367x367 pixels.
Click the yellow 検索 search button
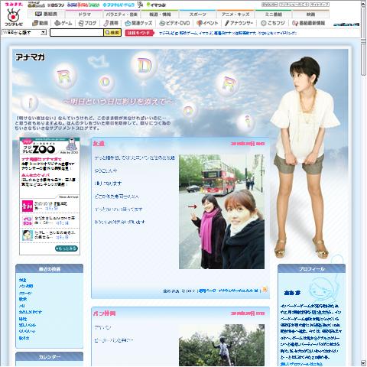112,33
